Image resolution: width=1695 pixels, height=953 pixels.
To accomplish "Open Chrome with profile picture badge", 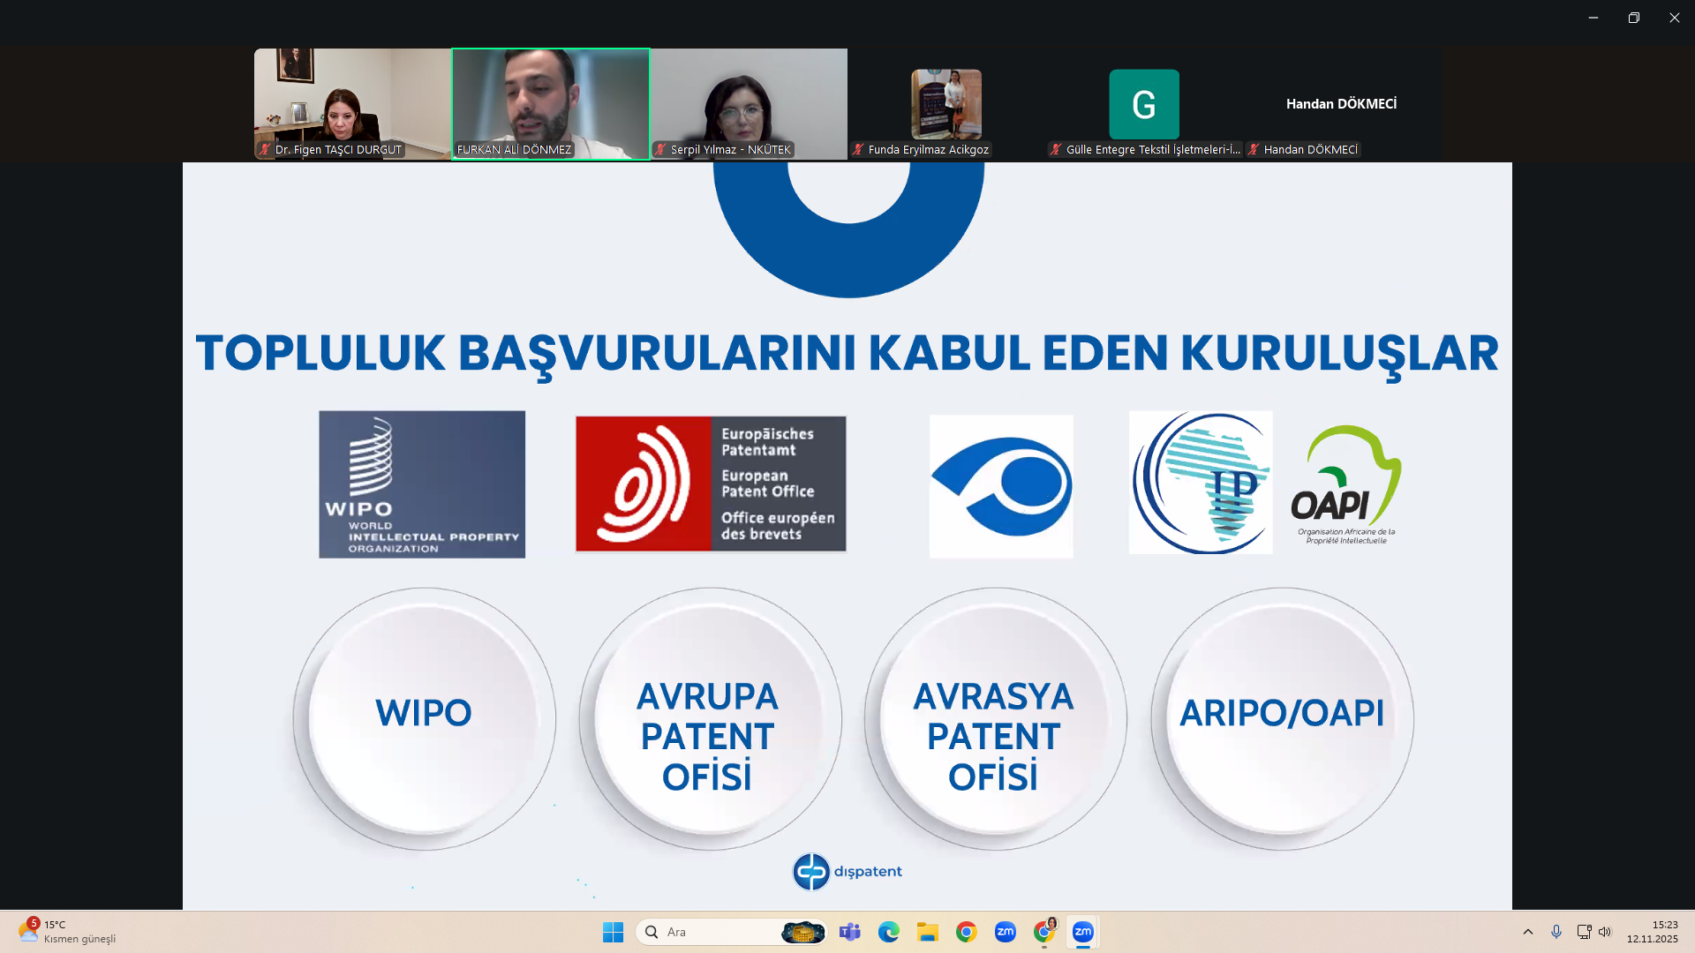I will [1044, 932].
